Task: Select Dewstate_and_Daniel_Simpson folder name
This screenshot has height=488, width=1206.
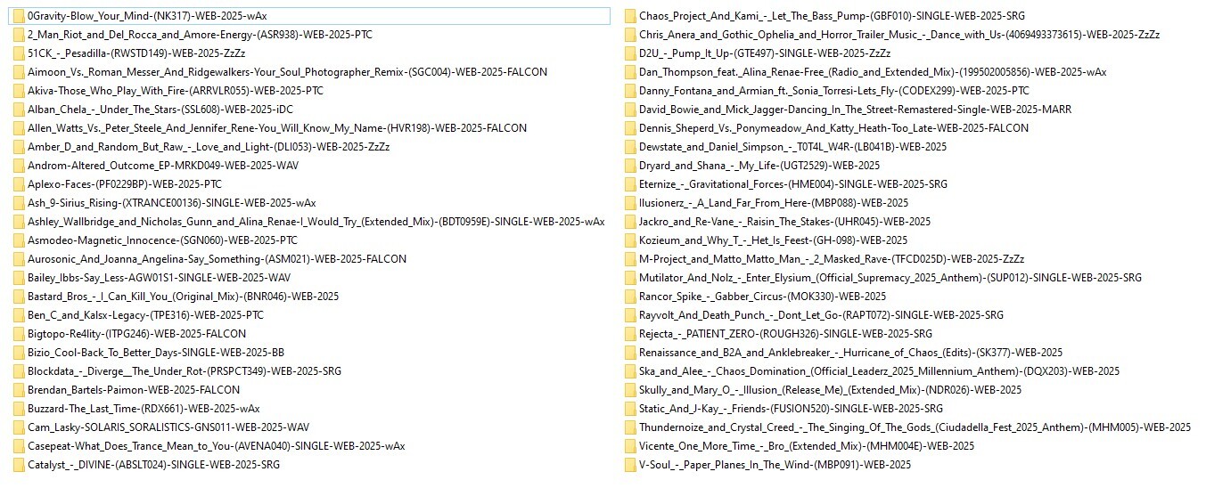Action: (x=792, y=147)
